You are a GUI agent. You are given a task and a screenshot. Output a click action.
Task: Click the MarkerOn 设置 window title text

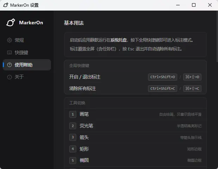click(x=25, y=5)
